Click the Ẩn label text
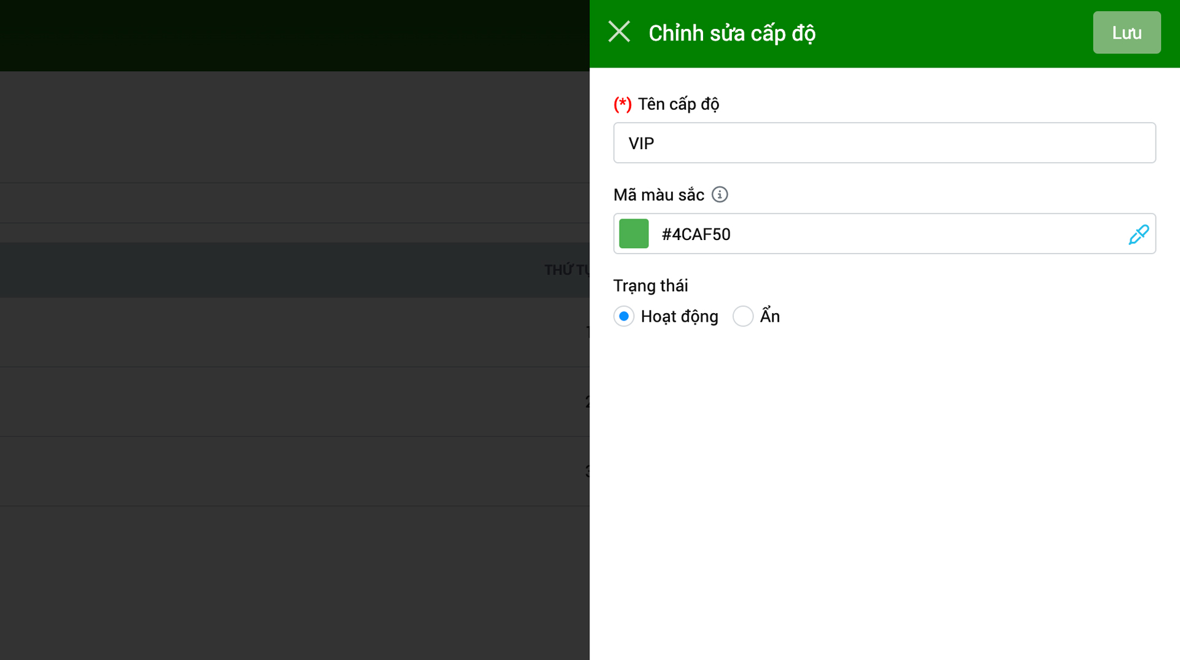1180x660 pixels. [769, 316]
